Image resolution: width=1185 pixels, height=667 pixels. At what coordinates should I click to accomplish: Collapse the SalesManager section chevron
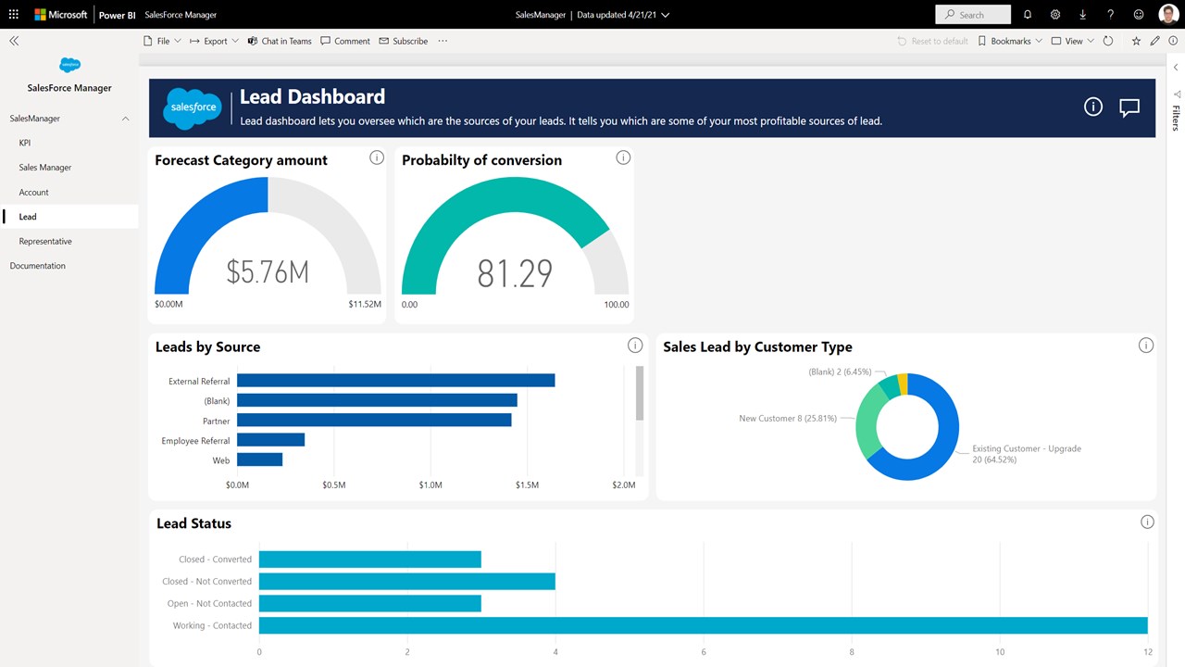pos(126,119)
